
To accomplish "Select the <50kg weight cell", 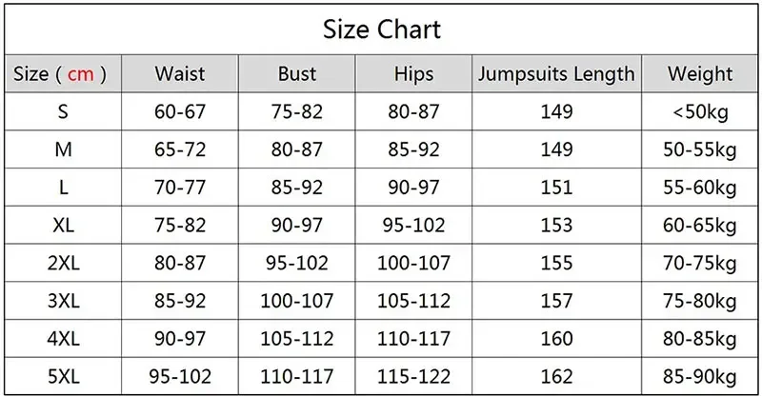I will (x=700, y=111).
